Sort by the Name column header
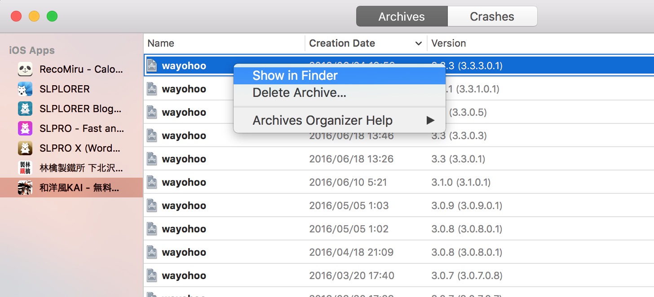 pyautogui.click(x=225, y=44)
